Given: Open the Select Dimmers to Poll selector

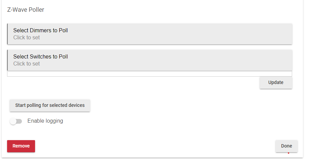Looking at the screenshot, I should [x=150, y=34].
